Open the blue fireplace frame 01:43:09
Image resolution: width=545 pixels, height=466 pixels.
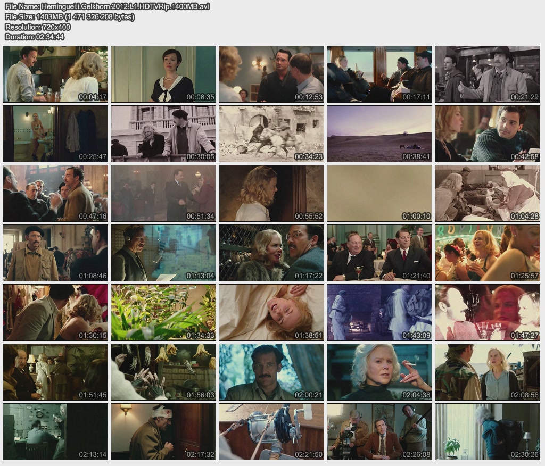coord(379,313)
